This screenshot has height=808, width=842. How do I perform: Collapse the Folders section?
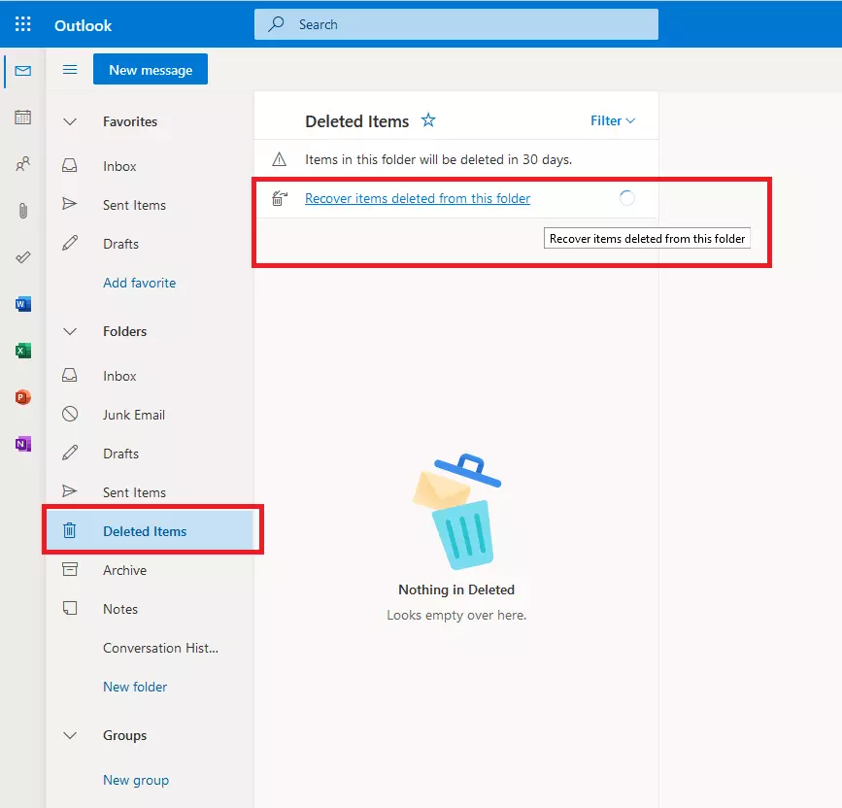point(70,331)
